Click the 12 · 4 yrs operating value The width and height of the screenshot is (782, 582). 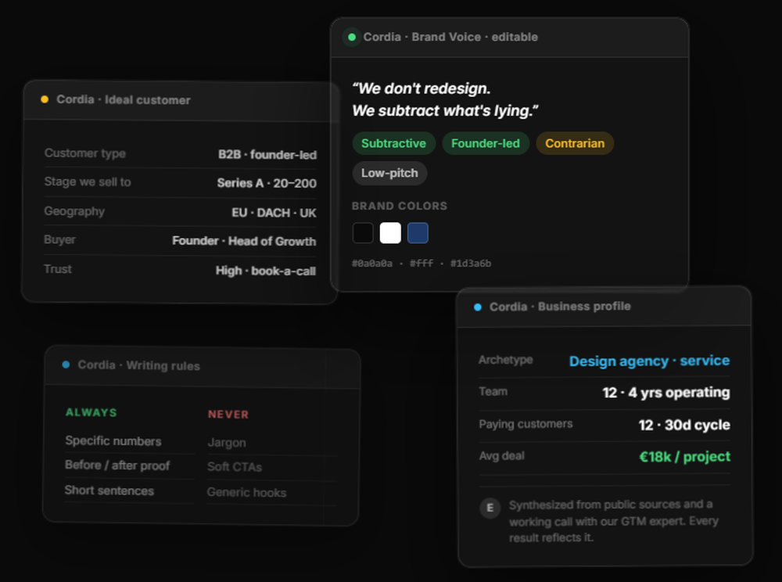click(665, 393)
